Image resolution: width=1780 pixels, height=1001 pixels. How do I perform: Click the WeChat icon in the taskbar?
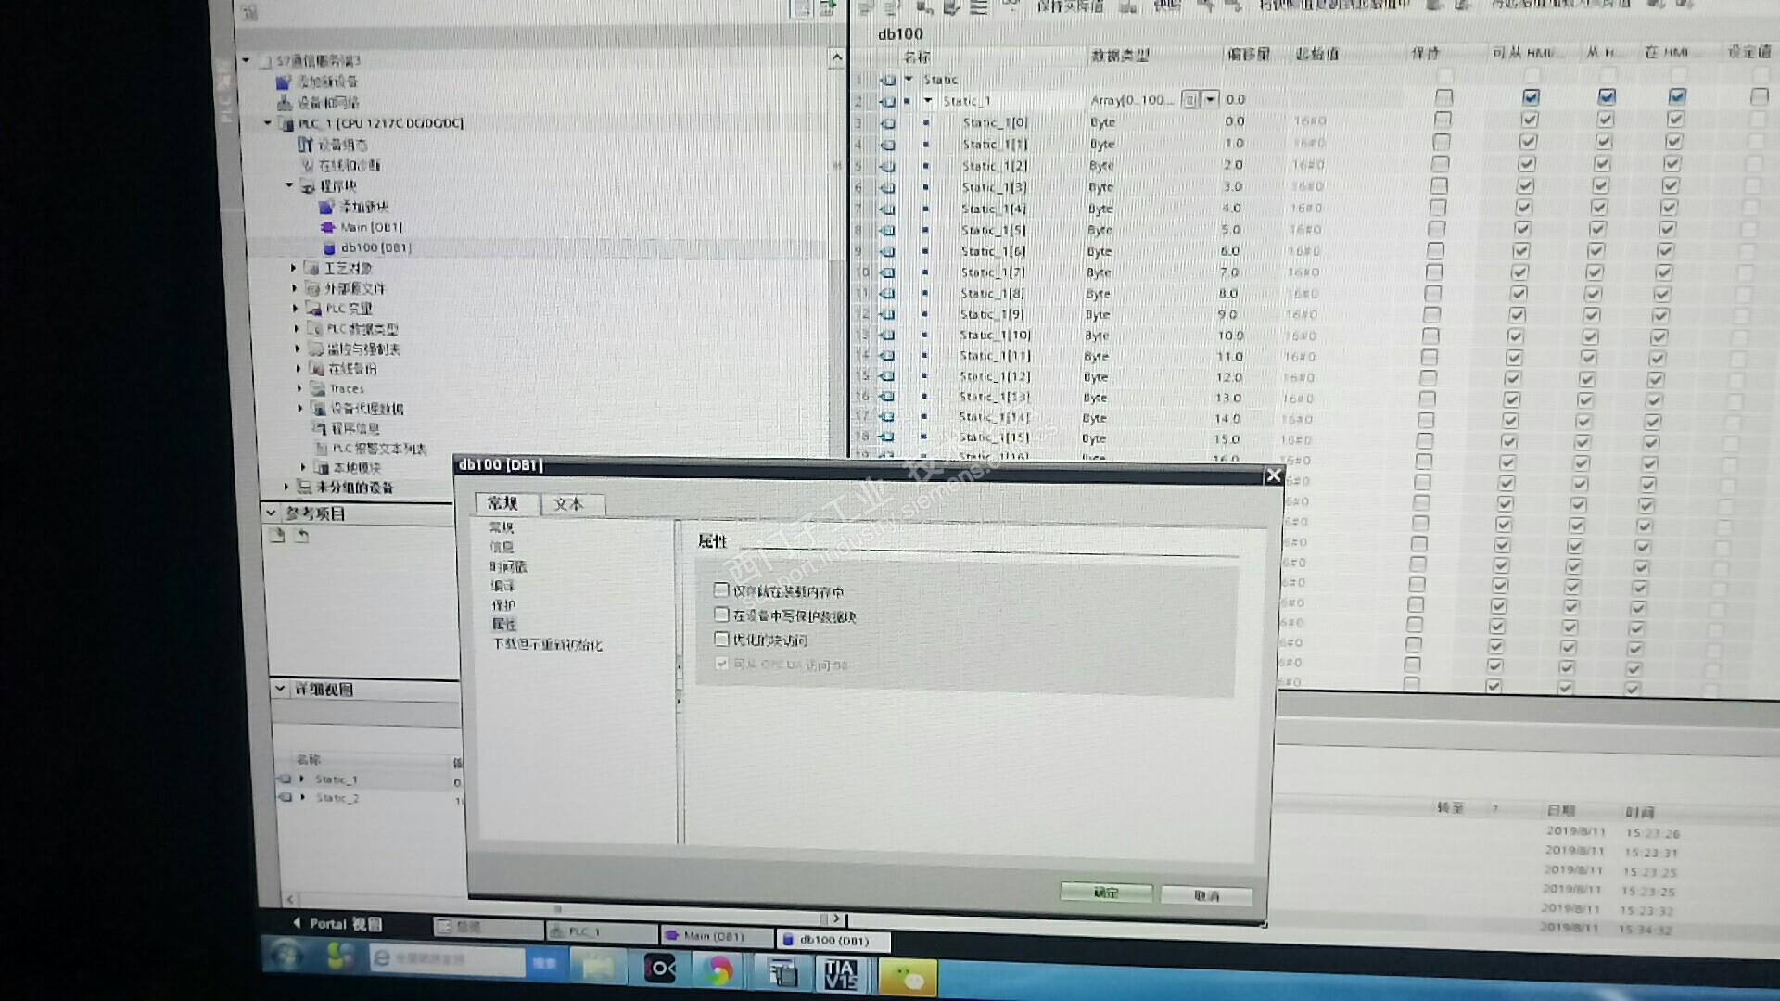907,977
